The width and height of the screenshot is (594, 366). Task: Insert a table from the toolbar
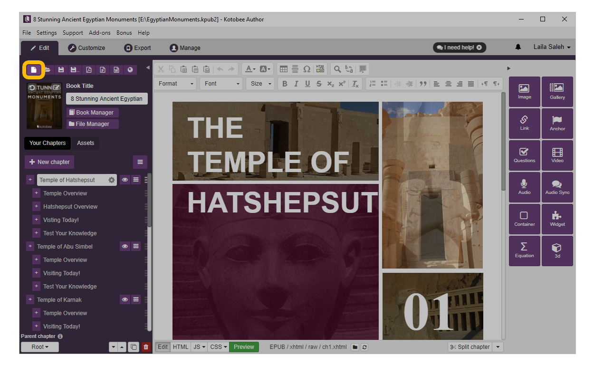click(283, 69)
